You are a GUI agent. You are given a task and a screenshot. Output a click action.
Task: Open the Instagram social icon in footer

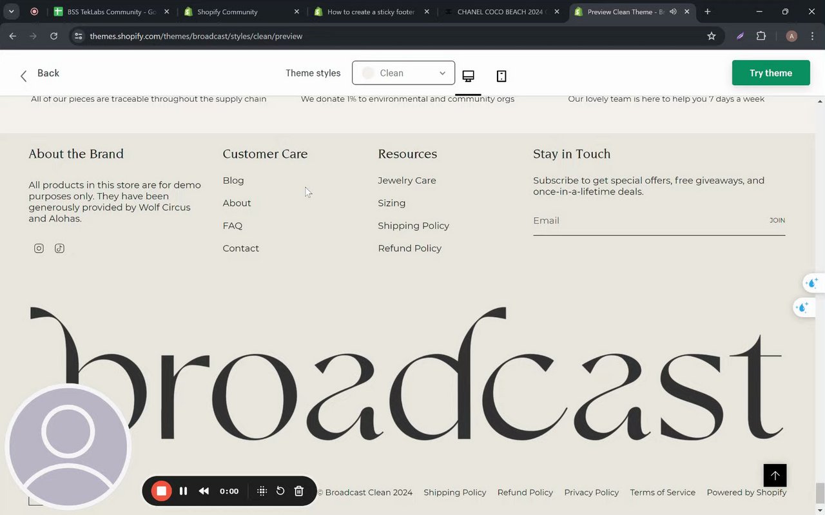click(x=39, y=248)
